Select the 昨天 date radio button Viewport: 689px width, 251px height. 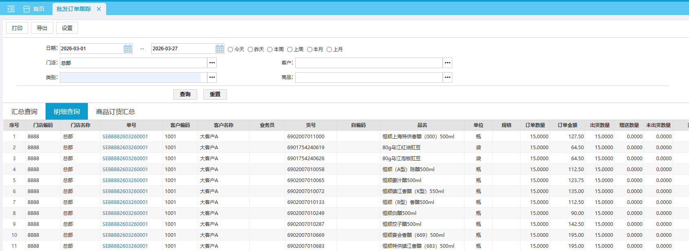(251, 49)
